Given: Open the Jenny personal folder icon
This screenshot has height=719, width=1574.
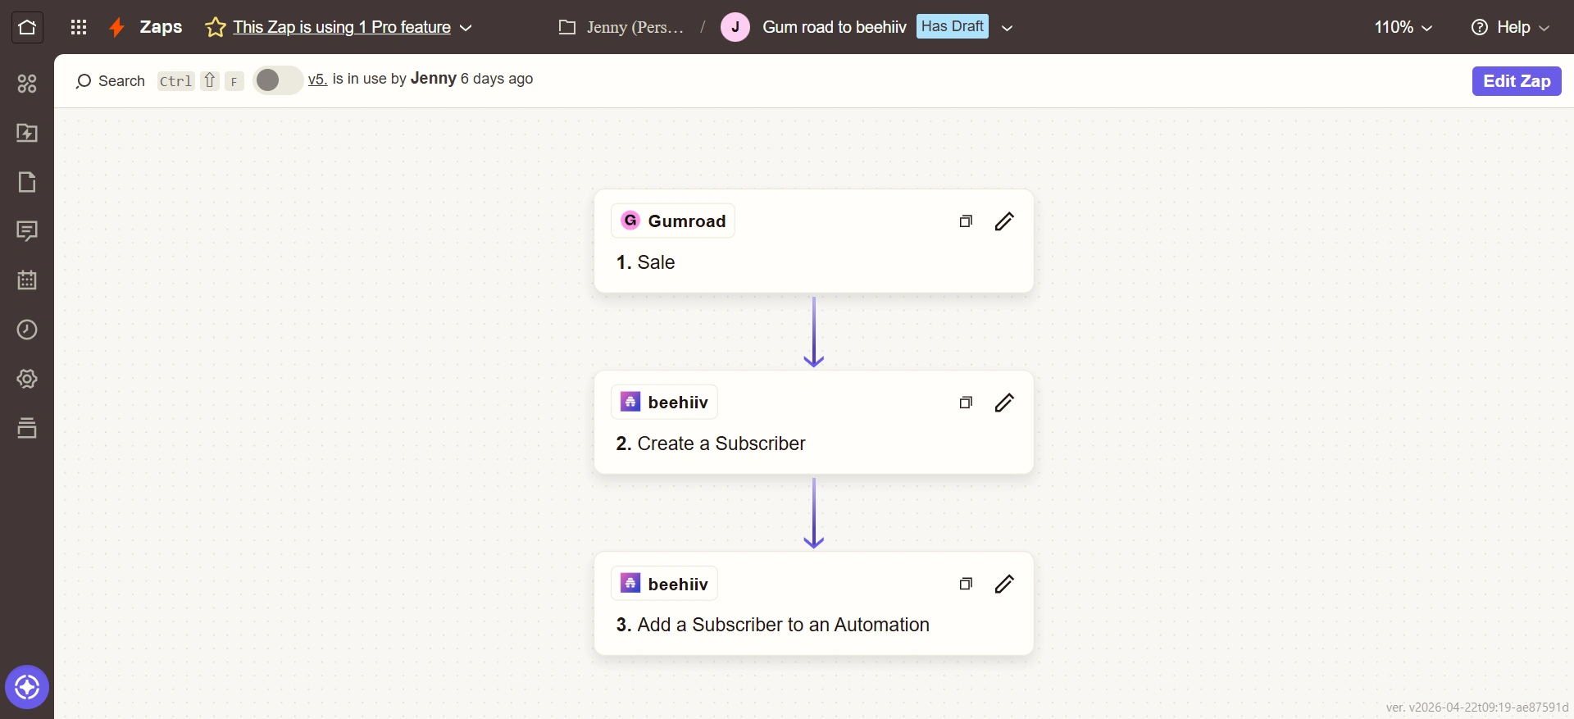Looking at the screenshot, I should point(567,27).
